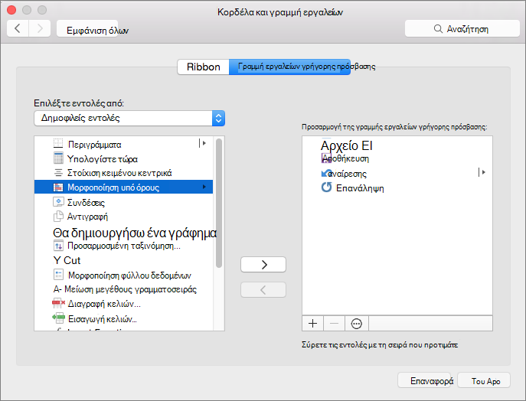Click the Αναζήτηση search field
Viewport: 526px width, 401px height.
[x=462, y=28]
